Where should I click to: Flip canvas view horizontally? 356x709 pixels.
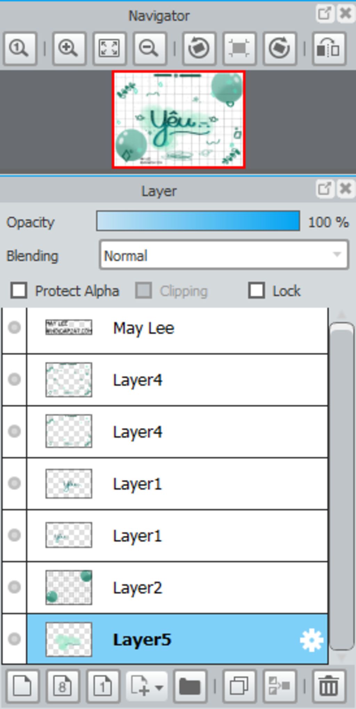[x=329, y=48]
